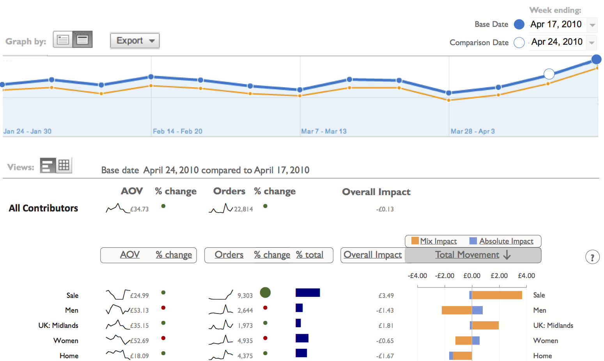Click the 22,814 orders value

tap(243, 209)
